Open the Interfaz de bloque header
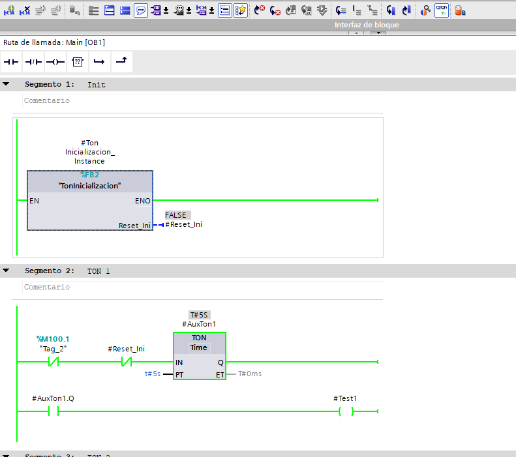Viewport: 516px width, 457px height. pos(366,25)
